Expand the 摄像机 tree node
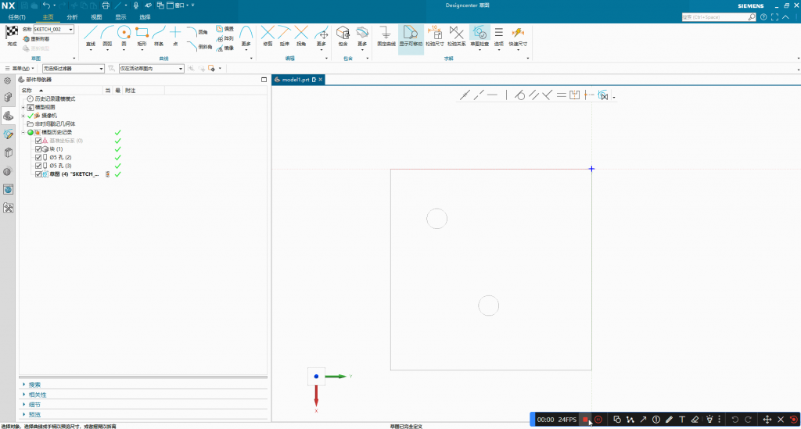 tap(23, 116)
